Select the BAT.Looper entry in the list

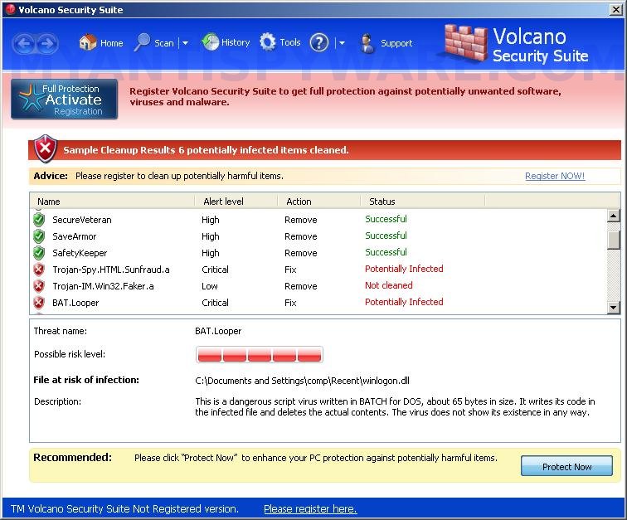point(75,303)
